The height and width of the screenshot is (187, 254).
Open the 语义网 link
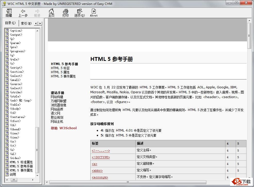pos(55,113)
